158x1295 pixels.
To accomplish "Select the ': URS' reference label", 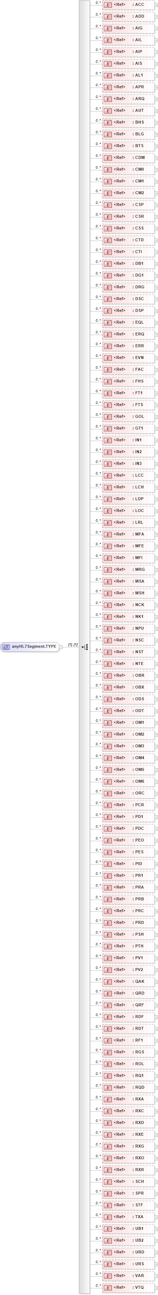I will [x=138, y=1264].
